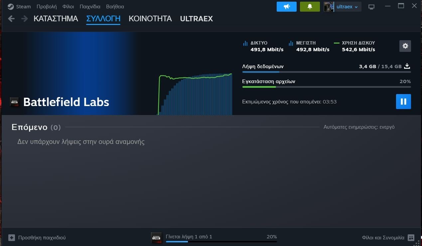Close the Steam window
Screen dimensions: 422x246
(414, 6)
